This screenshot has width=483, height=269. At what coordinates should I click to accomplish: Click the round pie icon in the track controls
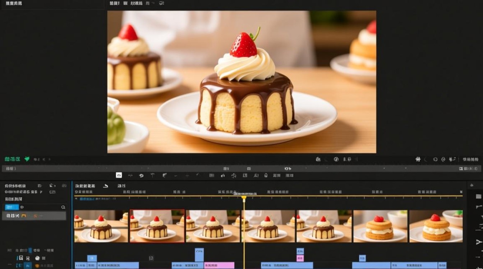(x=37, y=258)
